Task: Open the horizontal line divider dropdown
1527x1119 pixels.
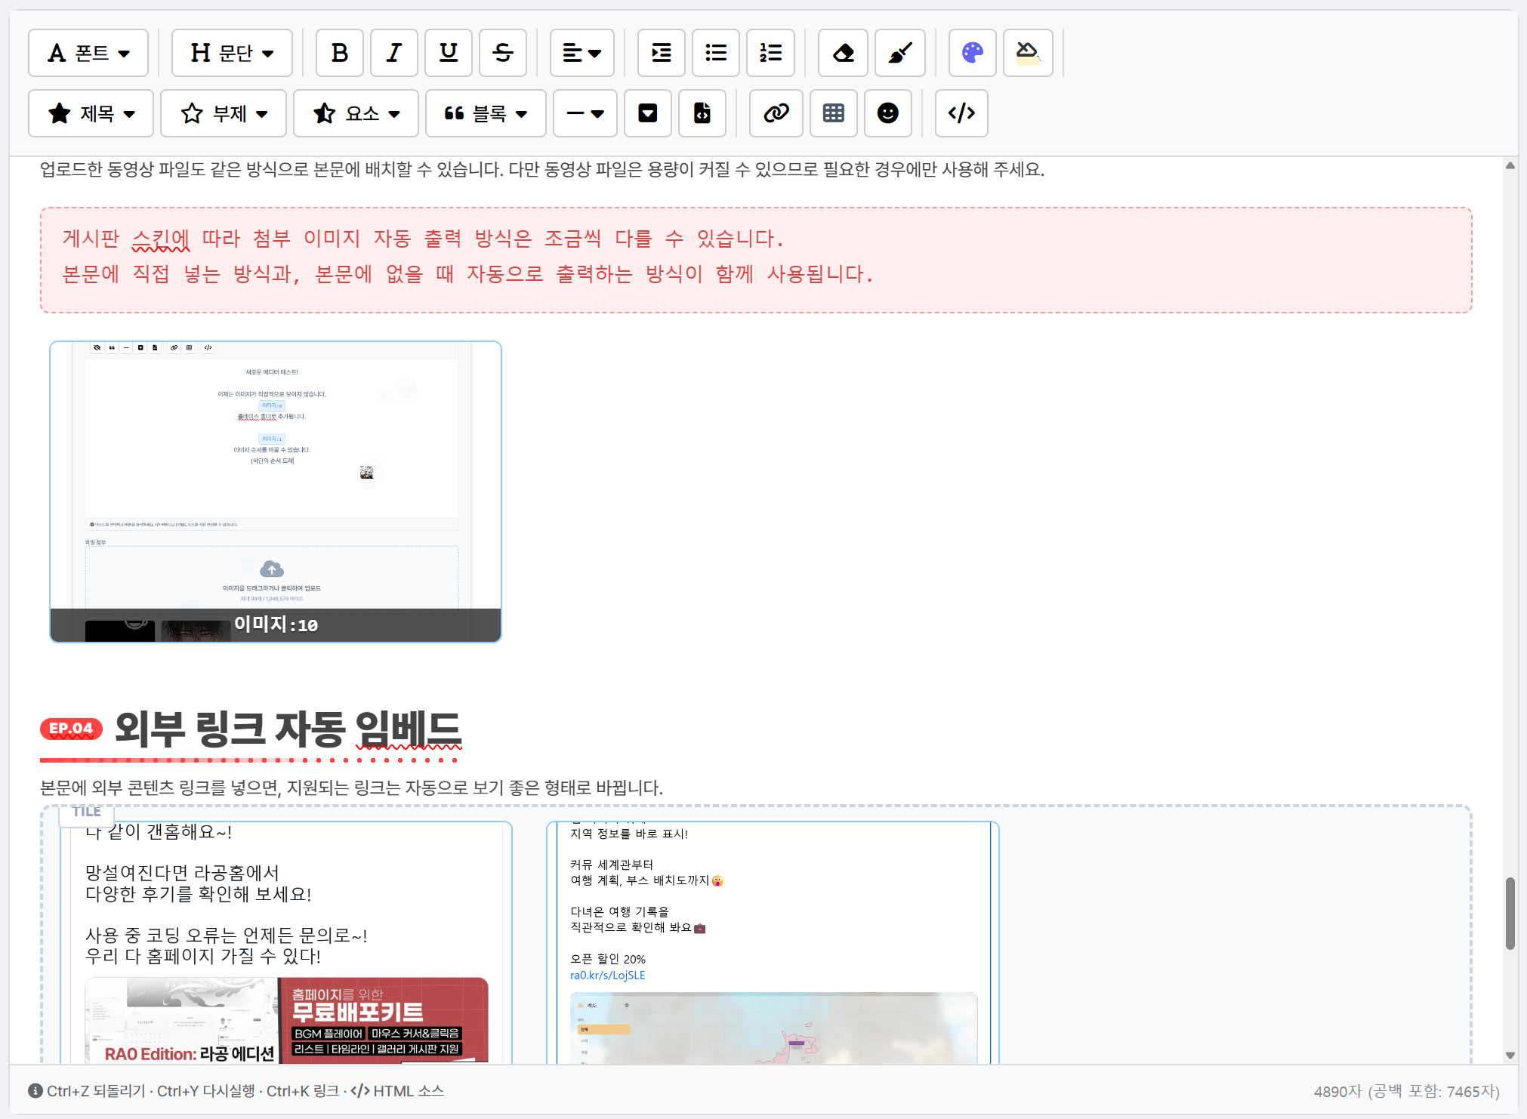Action: [585, 113]
